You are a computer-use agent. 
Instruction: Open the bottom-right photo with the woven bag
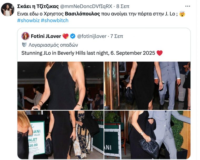pos(147,135)
